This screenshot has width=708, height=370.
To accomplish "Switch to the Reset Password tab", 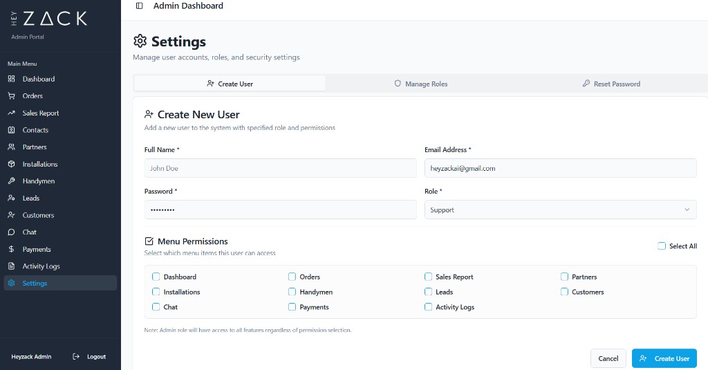I will tap(611, 84).
